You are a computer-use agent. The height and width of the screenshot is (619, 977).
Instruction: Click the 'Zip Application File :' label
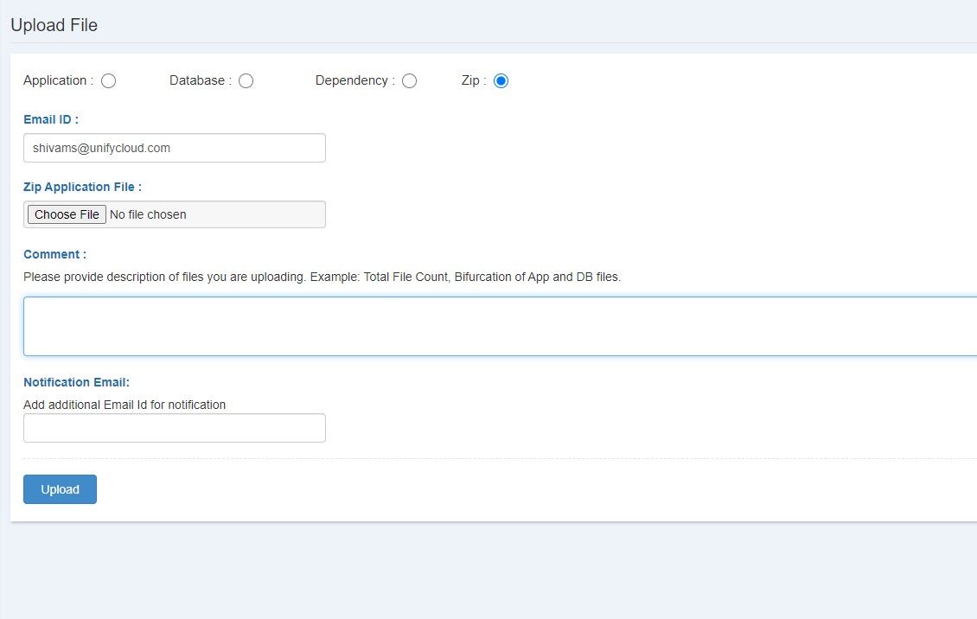point(82,187)
